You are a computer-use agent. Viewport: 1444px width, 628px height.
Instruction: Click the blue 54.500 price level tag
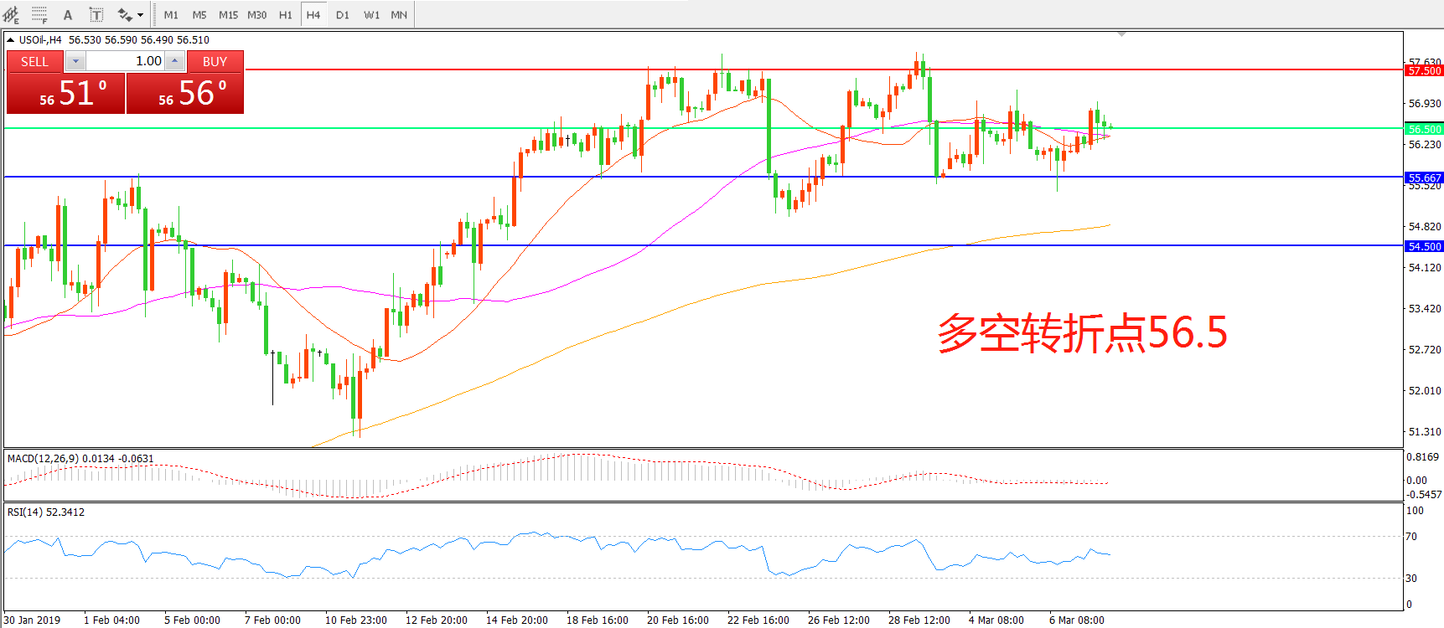click(1424, 247)
